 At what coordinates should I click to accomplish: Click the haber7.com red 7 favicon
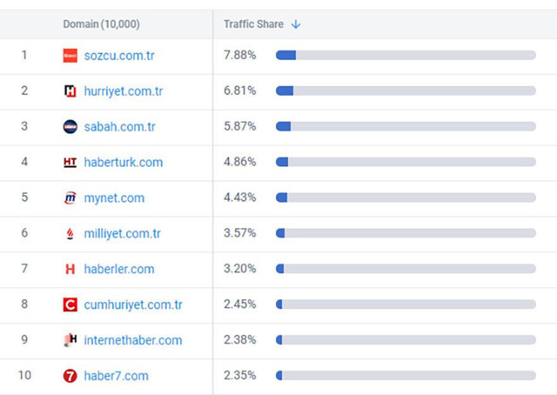(x=70, y=376)
